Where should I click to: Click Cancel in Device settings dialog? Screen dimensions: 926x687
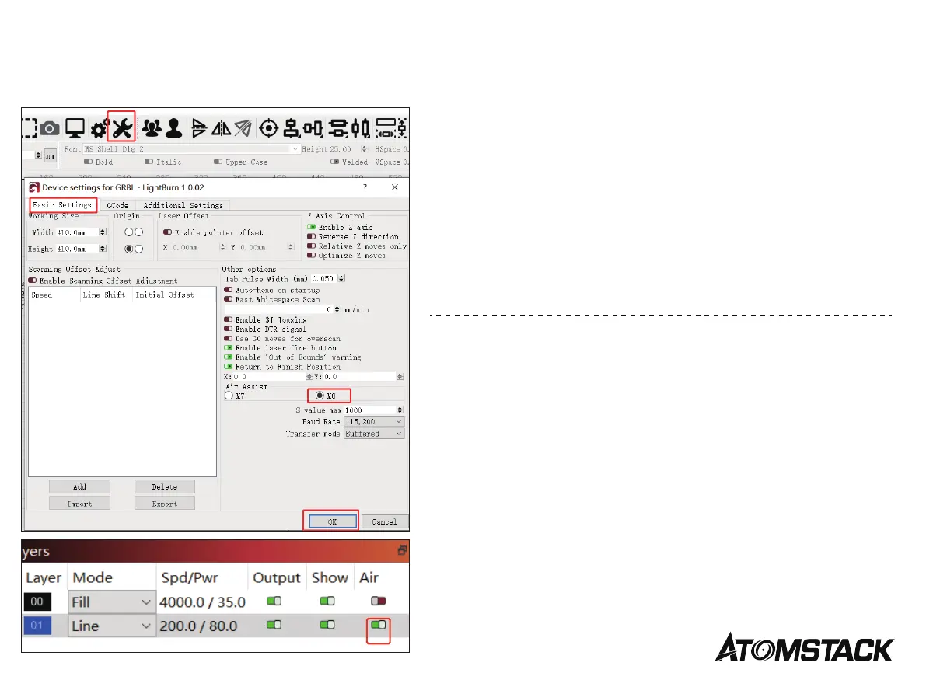pyautogui.click(x=384, y=521)
